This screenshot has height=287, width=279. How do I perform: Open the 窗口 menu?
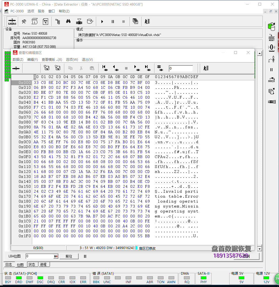tap(51, 11)
